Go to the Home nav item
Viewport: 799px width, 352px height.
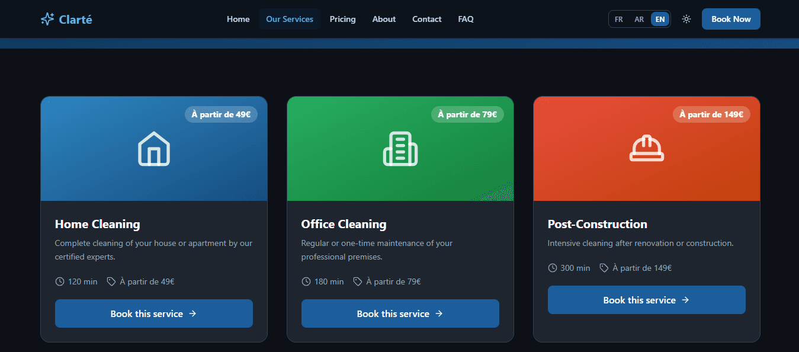tap(238, 19)
